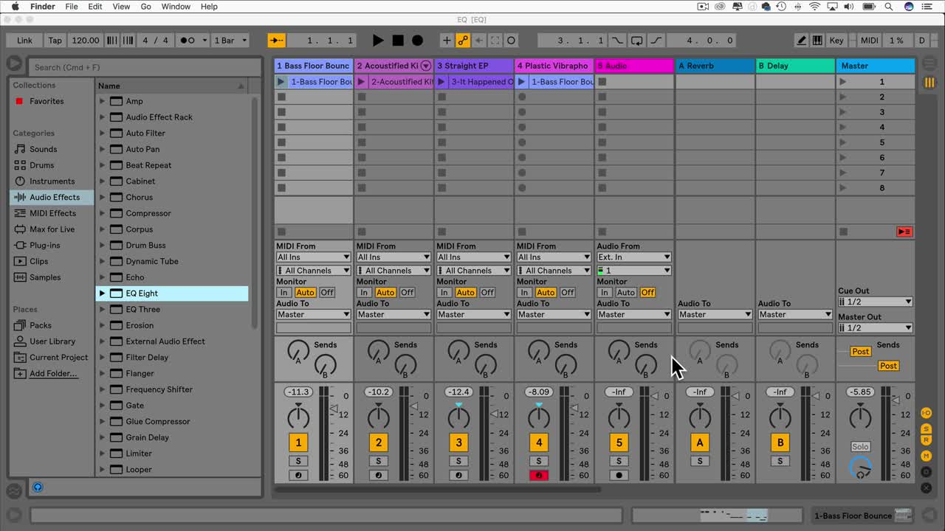This screenshot has width=945, height=531.
Task: Open Master Out 1/2 dropdown
Action: pyautogui.click(x=876, y=328)
